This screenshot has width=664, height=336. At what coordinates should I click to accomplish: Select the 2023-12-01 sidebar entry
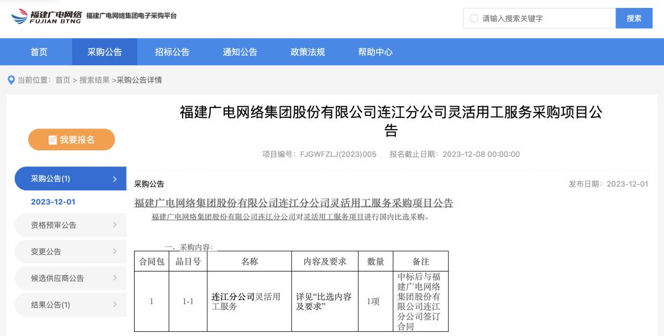tap(53, 202)
